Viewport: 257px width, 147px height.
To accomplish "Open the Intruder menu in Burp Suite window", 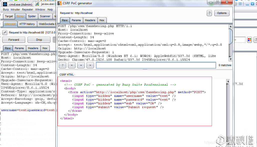I will click(x=15, y=9).
